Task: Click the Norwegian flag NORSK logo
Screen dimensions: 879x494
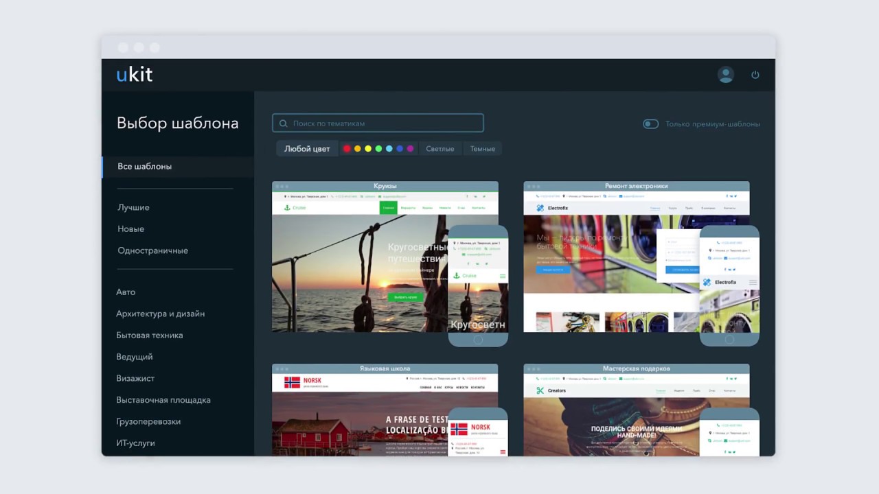Action: (x=293, y=382)
